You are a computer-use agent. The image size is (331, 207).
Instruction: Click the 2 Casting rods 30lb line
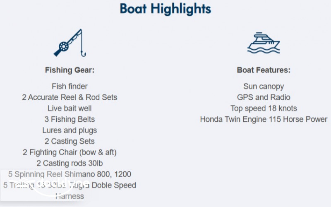pos(70,163)
